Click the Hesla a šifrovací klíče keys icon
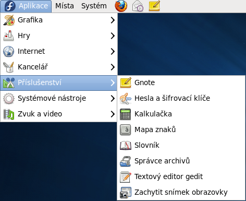This screenshot has width=246, height=201. pos(126,99)
